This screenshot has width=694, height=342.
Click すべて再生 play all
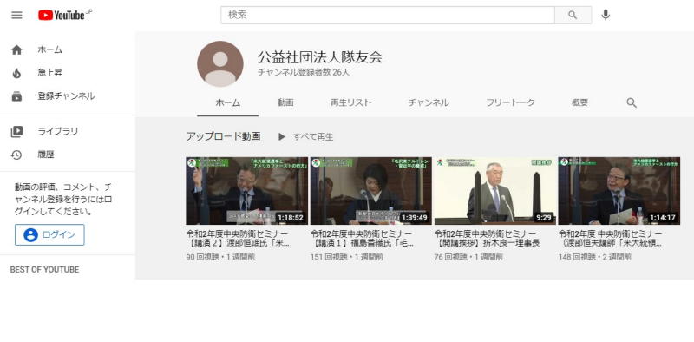[305, 137]
